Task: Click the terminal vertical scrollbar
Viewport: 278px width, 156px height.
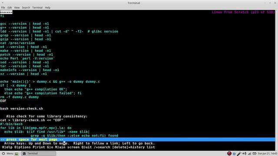Action: pos(276,80)
